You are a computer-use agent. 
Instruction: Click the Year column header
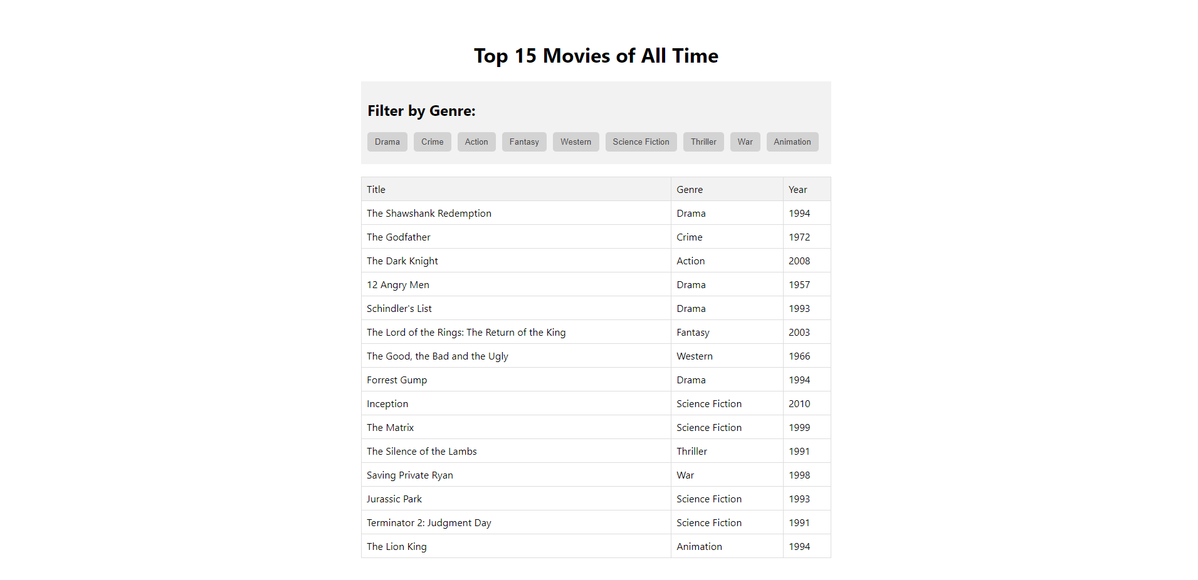tap(797, 189)
